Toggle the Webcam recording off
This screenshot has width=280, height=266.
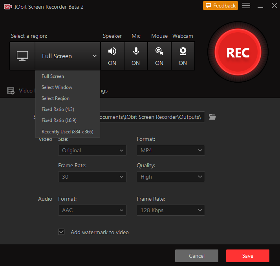tap(183, 56)
